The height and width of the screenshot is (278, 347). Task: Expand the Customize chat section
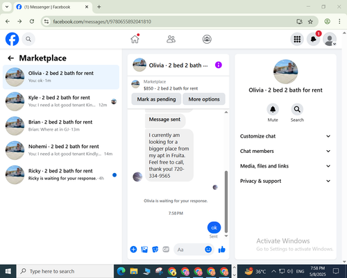click(x=285, y=136)
